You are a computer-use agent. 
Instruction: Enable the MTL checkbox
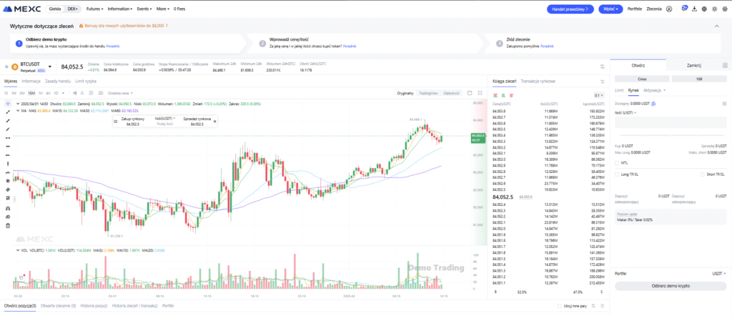pos(618,162)
